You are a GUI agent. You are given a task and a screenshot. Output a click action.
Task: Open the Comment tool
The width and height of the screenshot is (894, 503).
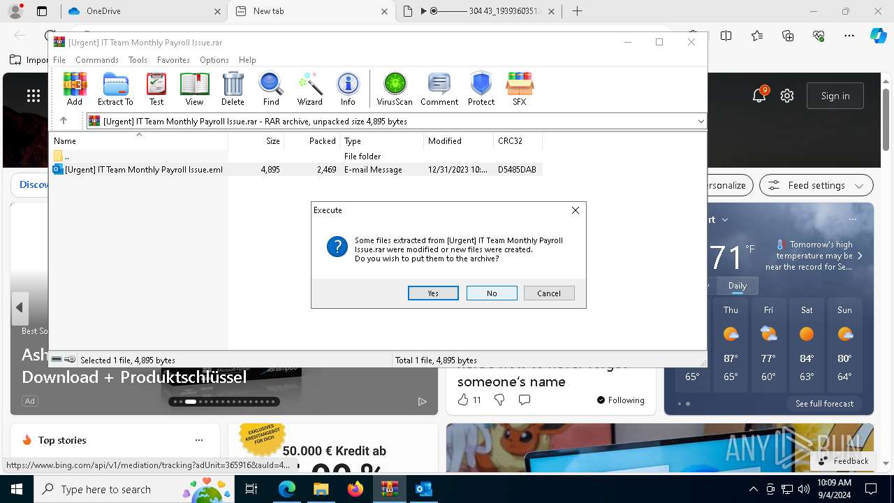439,89
